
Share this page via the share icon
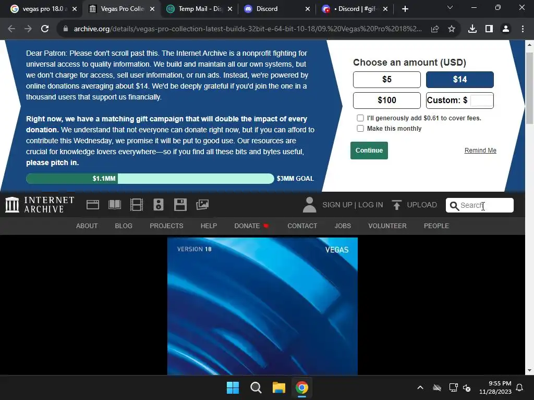(x=435, y=29)
